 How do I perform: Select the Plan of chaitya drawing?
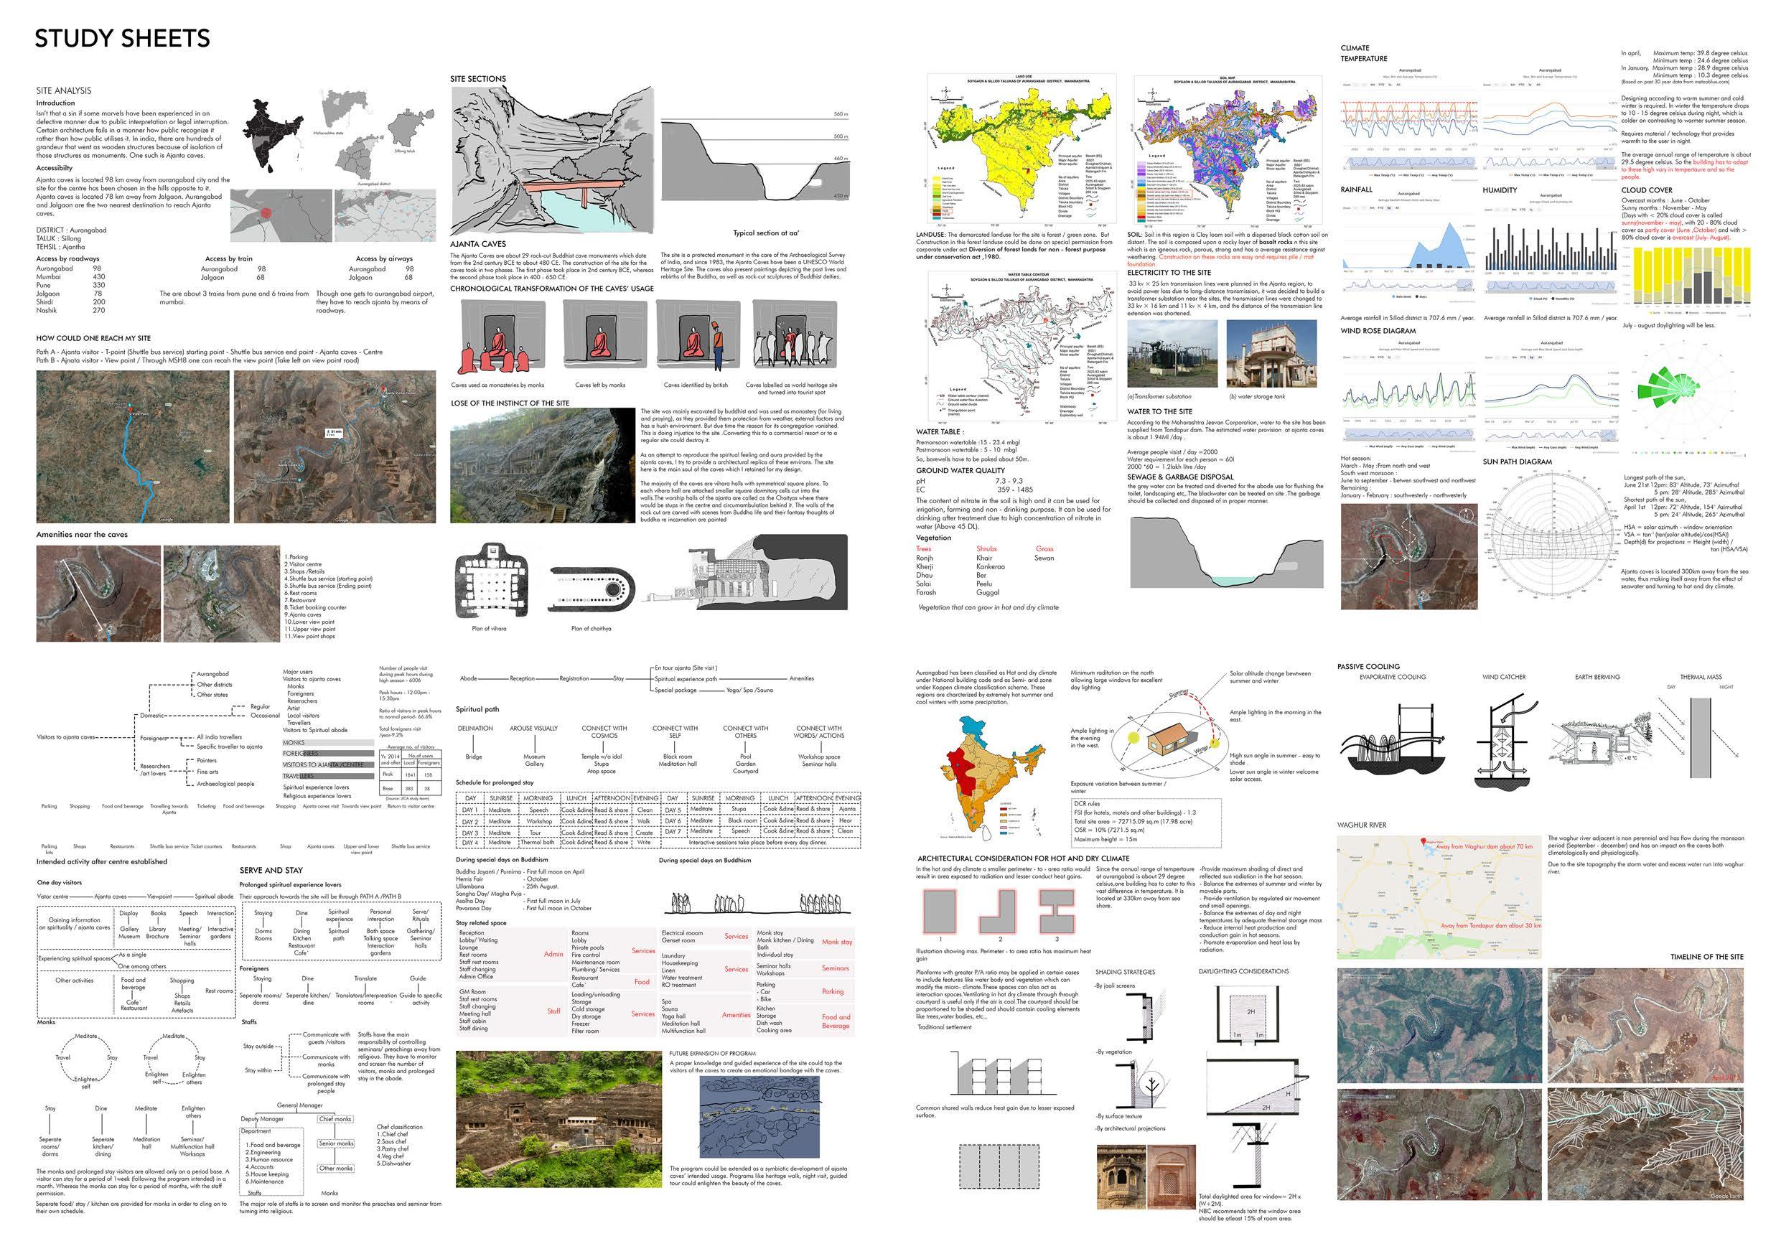(591, 589)
